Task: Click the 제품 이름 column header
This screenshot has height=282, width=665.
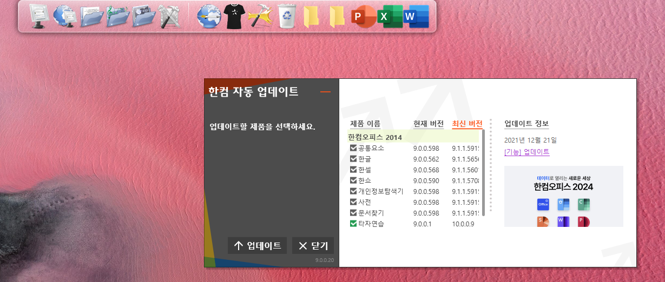Action: [365, 124]
